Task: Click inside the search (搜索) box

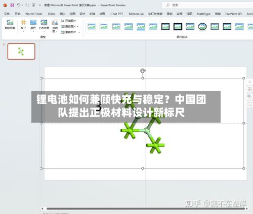Action: (207, 5)
